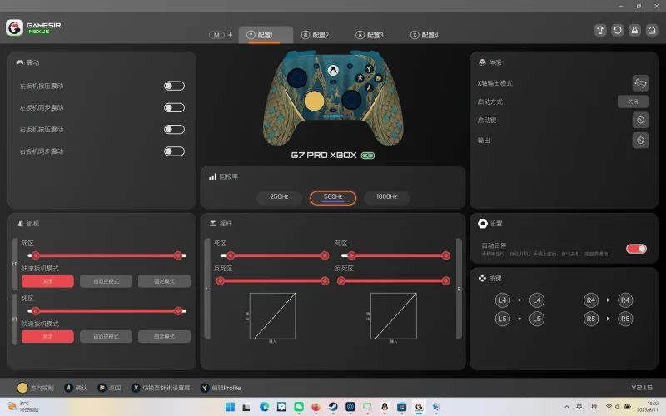Select the 1000Hz polling rate button

386,197
